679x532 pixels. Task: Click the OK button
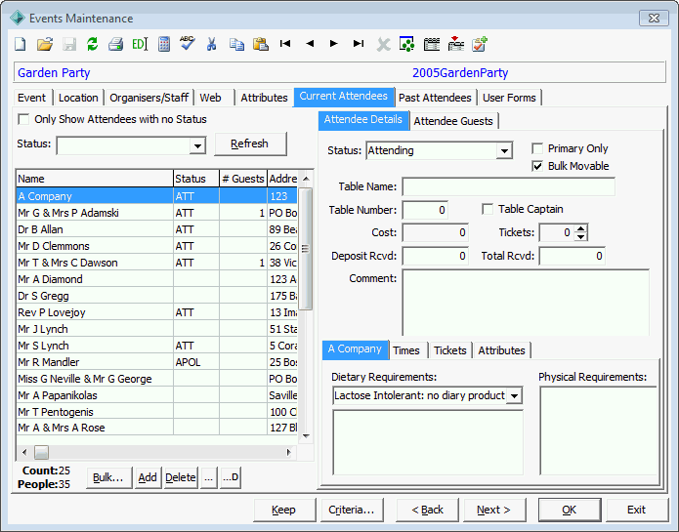click(570, 510)
